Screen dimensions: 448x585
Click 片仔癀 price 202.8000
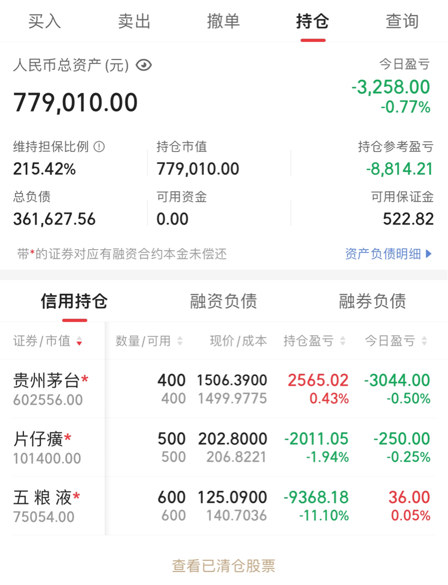(x=233, y=439)
